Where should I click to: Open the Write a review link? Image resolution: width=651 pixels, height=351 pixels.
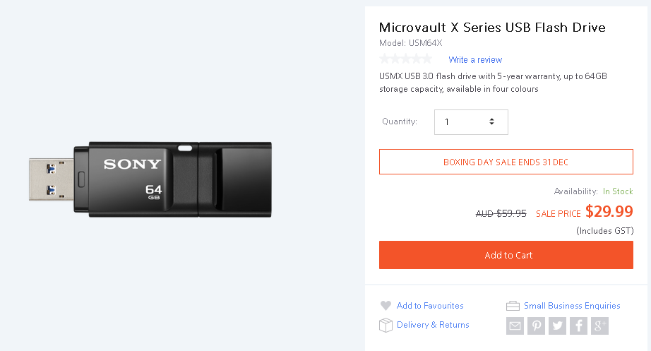tap(475, 60)
